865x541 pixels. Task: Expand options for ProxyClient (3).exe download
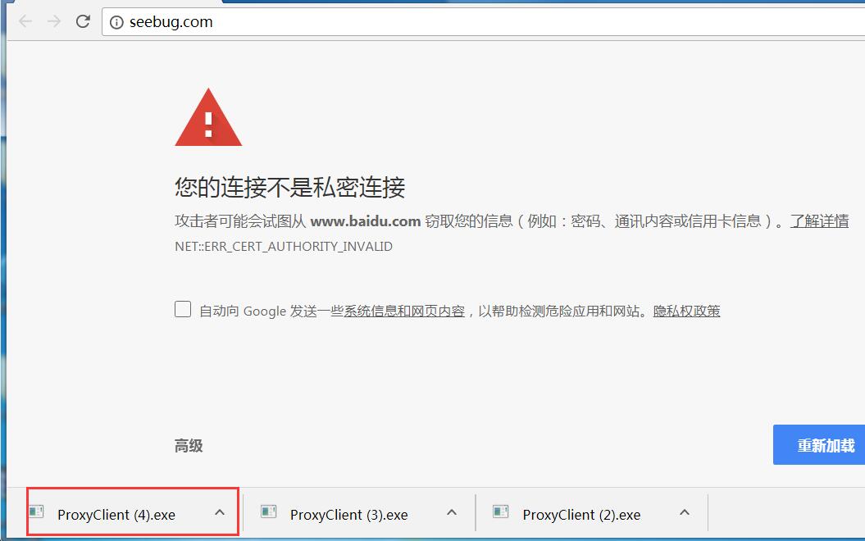point(451,513)
